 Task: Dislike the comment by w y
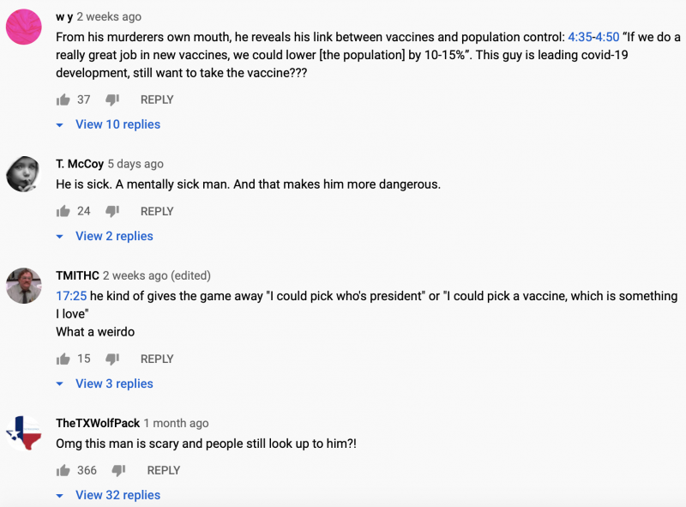click(112, 100)
